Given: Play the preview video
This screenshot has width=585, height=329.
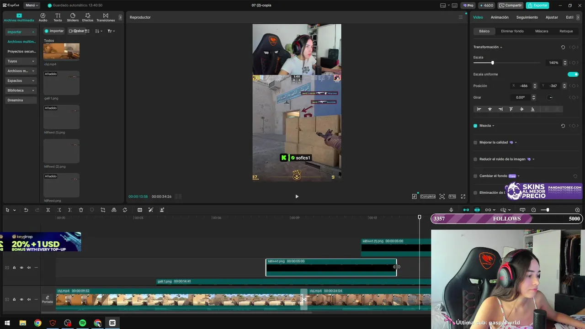Looking at the screenshot, I should [x=297, y=196].
